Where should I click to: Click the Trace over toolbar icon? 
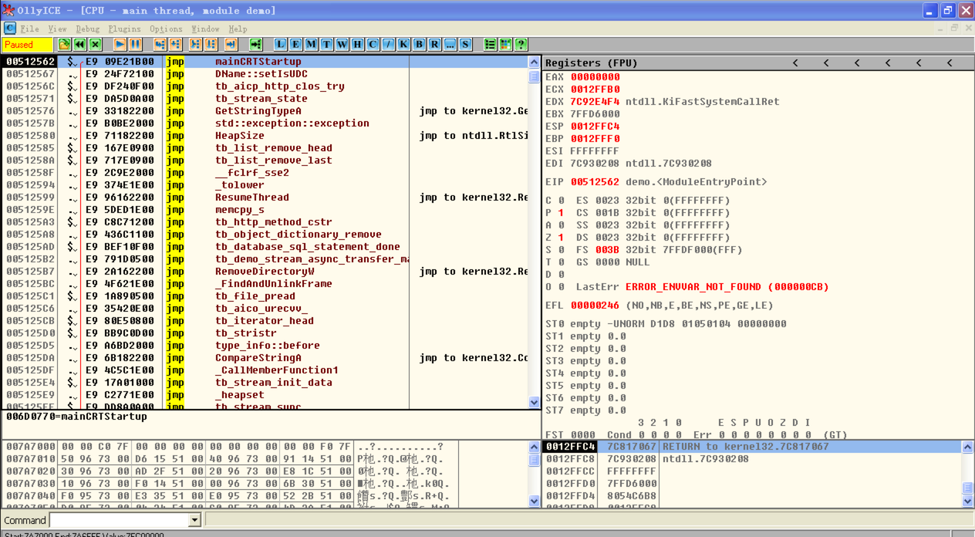coord(211,45)
